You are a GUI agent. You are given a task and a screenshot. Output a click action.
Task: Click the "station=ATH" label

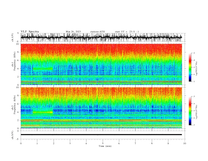(x=97, y=32)
